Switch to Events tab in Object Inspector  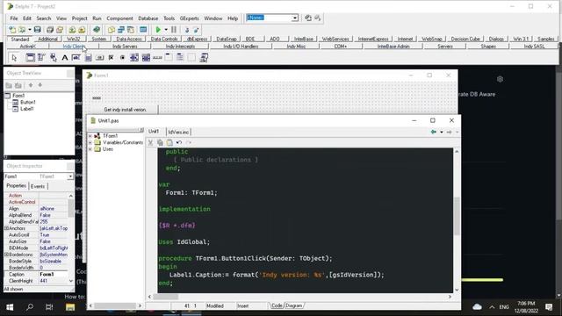point(38,186)
